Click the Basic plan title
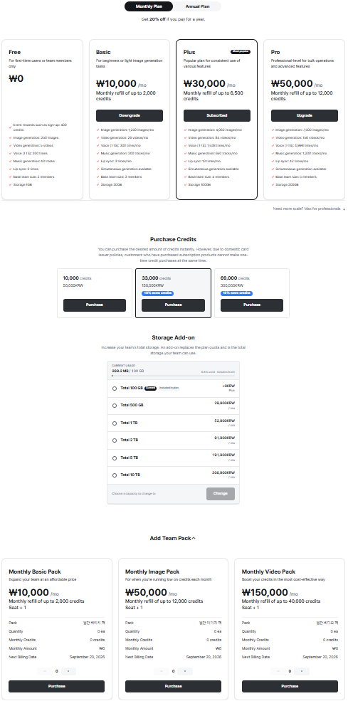348x701 pixels. (x=103, y=52)
